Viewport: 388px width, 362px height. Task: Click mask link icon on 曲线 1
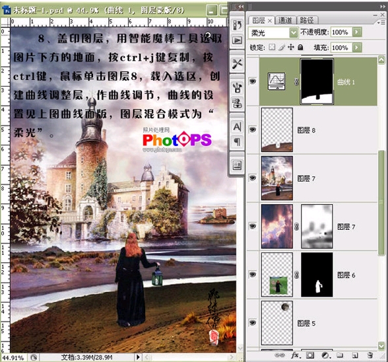point(296,81)
